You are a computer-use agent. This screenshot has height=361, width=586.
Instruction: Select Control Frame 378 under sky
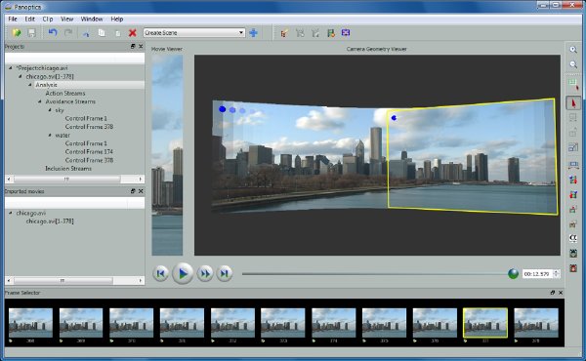click(89, 127)
